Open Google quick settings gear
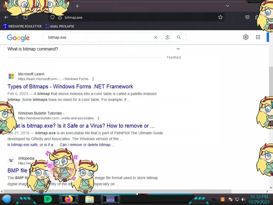The height and width of the screenshot is (205, 273). [246, 37]
